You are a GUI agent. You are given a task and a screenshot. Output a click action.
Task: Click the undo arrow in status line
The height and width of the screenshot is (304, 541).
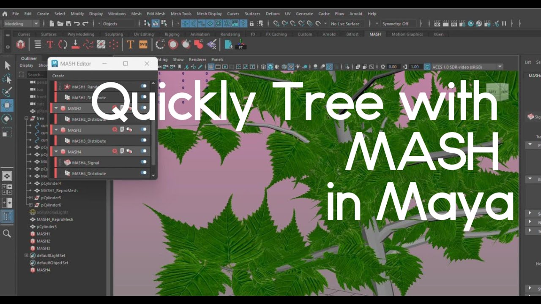point(77,24)
